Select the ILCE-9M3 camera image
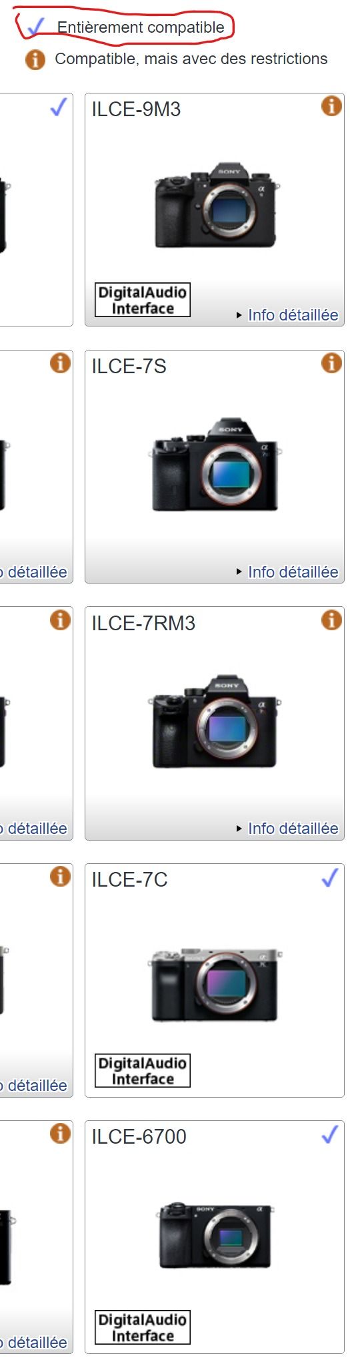Viewport: 350px width, 1362px height. (215, 204)
